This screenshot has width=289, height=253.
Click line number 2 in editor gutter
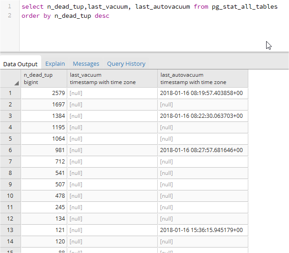(x=10, y=16)
